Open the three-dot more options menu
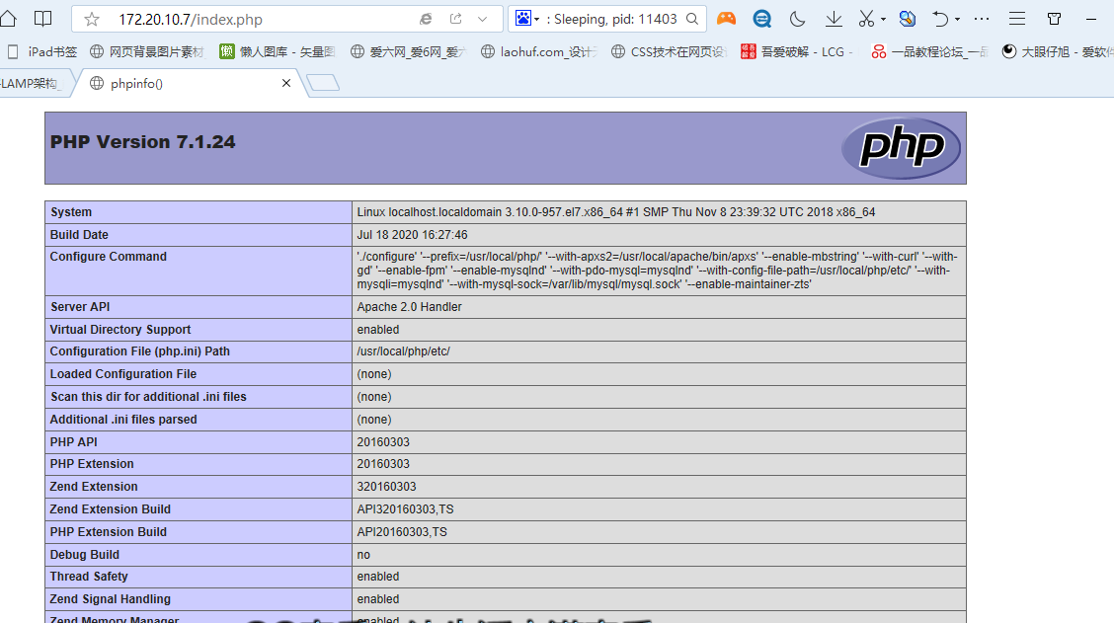1114x623 pixels. (982, 19)
